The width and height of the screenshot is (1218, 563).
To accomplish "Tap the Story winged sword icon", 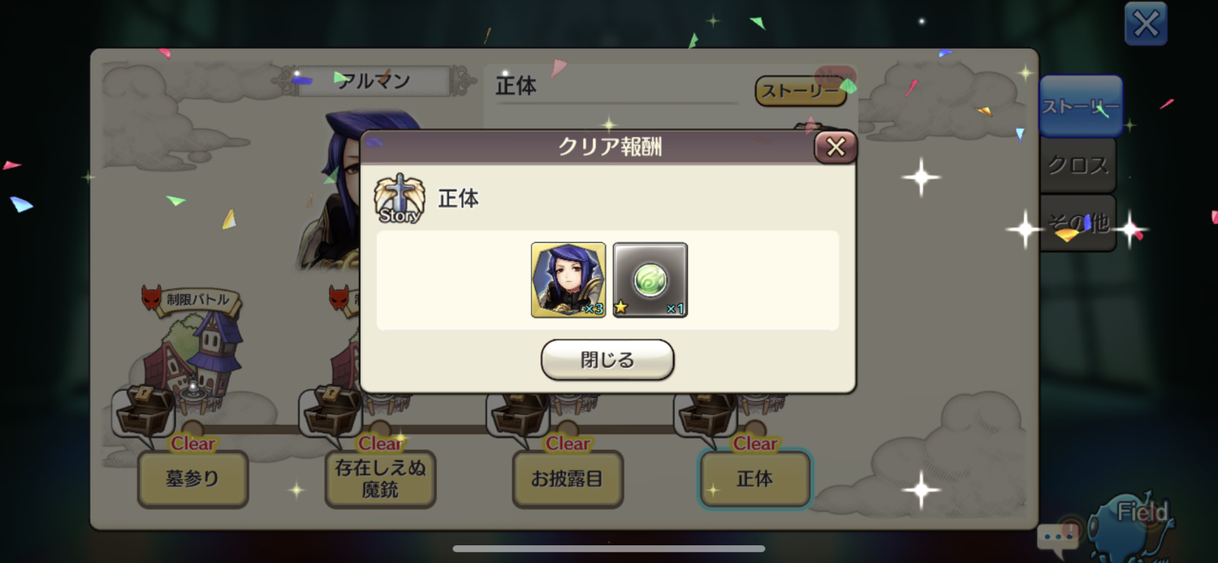I will pos(399,199).
